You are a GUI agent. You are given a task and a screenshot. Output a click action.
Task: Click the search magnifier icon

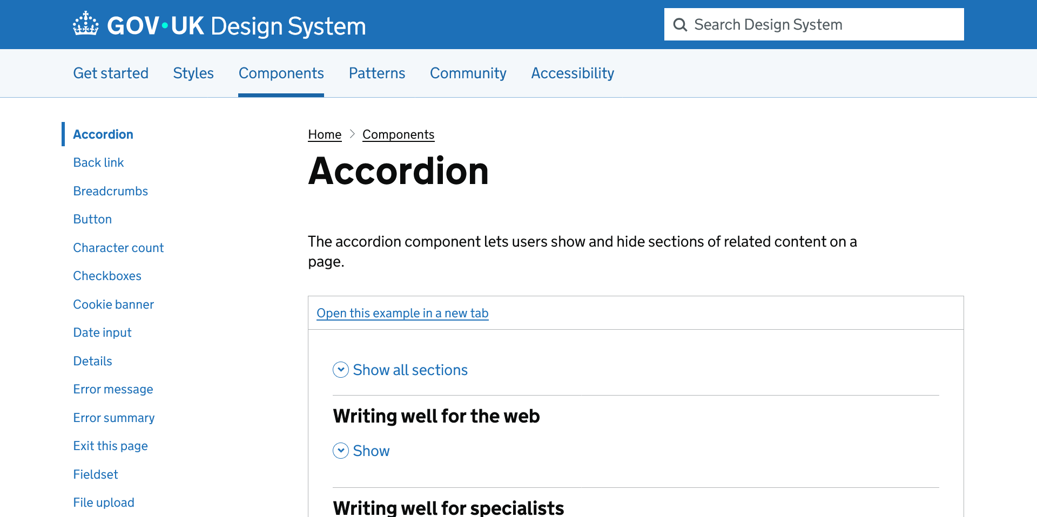681,24
